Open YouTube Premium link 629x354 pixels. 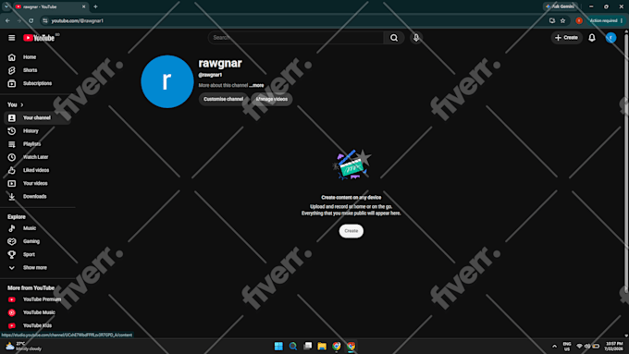tap(38, 299)
